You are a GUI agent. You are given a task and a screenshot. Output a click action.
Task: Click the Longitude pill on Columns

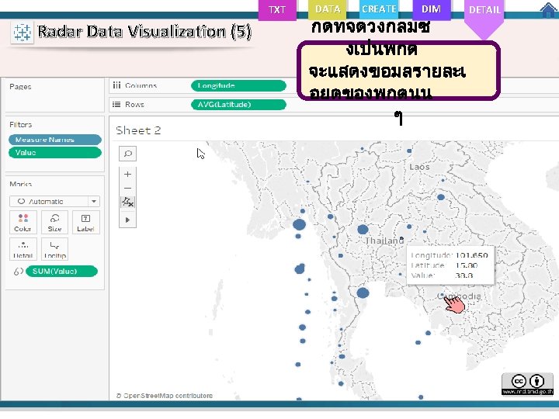[x=238, y=85]
